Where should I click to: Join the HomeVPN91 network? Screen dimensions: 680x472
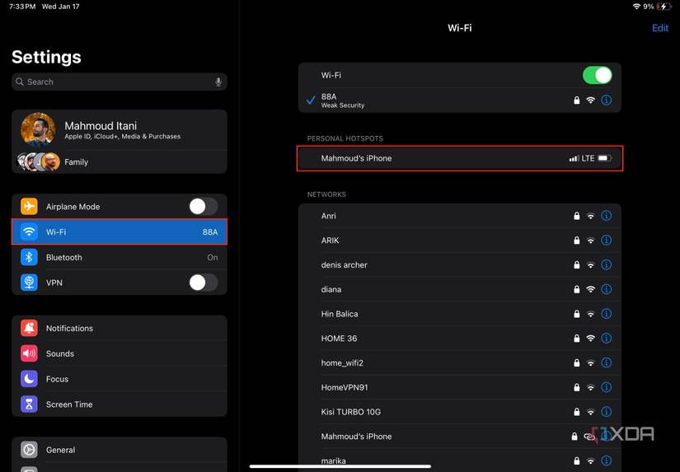point(460,387)
